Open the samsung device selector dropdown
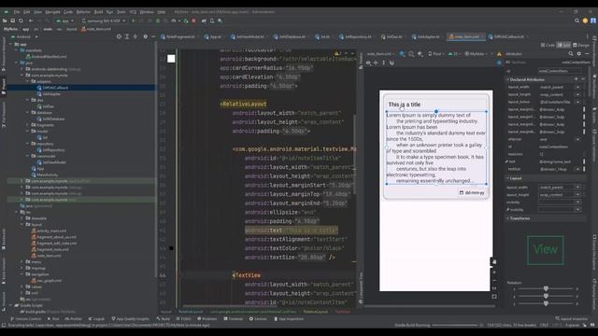Image resolution: width=598 pixels, height=336 pixels. 104,21
